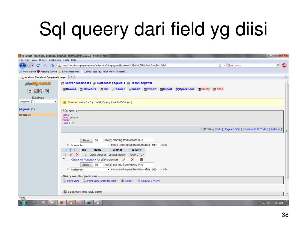Click Server: localhost breadcrumb

pos(77,83)
